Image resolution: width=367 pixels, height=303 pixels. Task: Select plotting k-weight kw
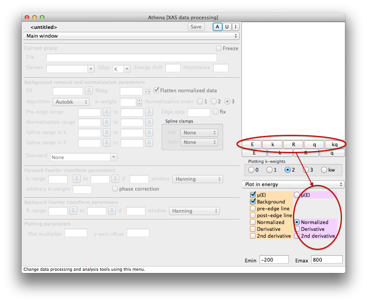tap(324, 170)
